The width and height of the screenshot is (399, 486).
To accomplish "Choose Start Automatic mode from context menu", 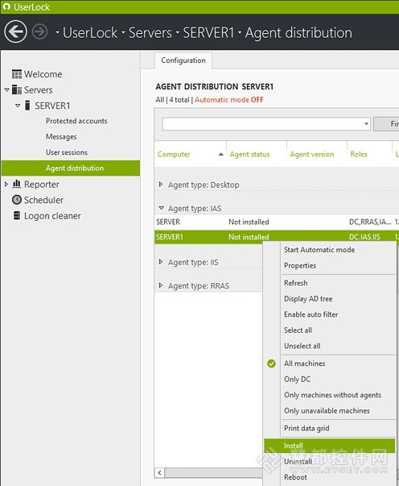I will [319, 250].
